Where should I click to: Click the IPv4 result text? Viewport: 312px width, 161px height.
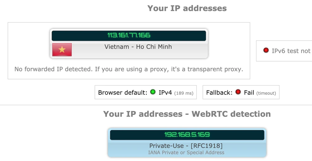(165, 93)
